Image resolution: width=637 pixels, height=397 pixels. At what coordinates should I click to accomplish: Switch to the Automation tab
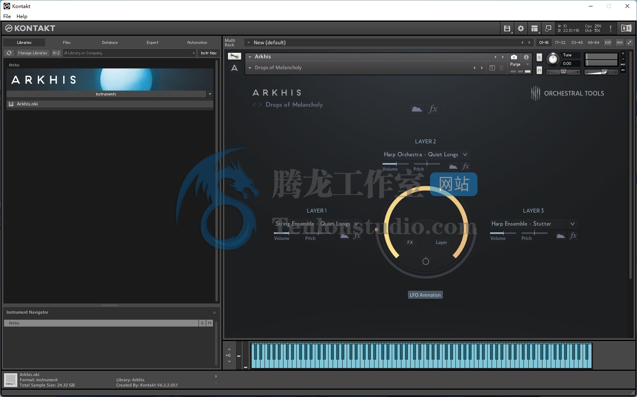197,42
